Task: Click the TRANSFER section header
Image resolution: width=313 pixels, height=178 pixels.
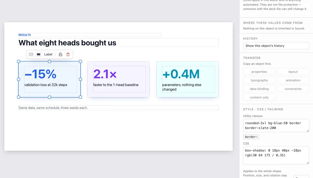Action: point(252,58)
